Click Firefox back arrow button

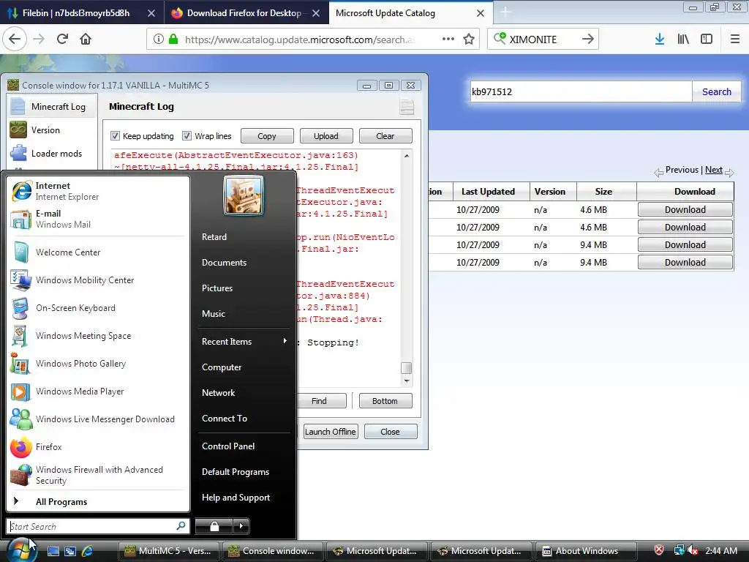[x=15, y=40]
